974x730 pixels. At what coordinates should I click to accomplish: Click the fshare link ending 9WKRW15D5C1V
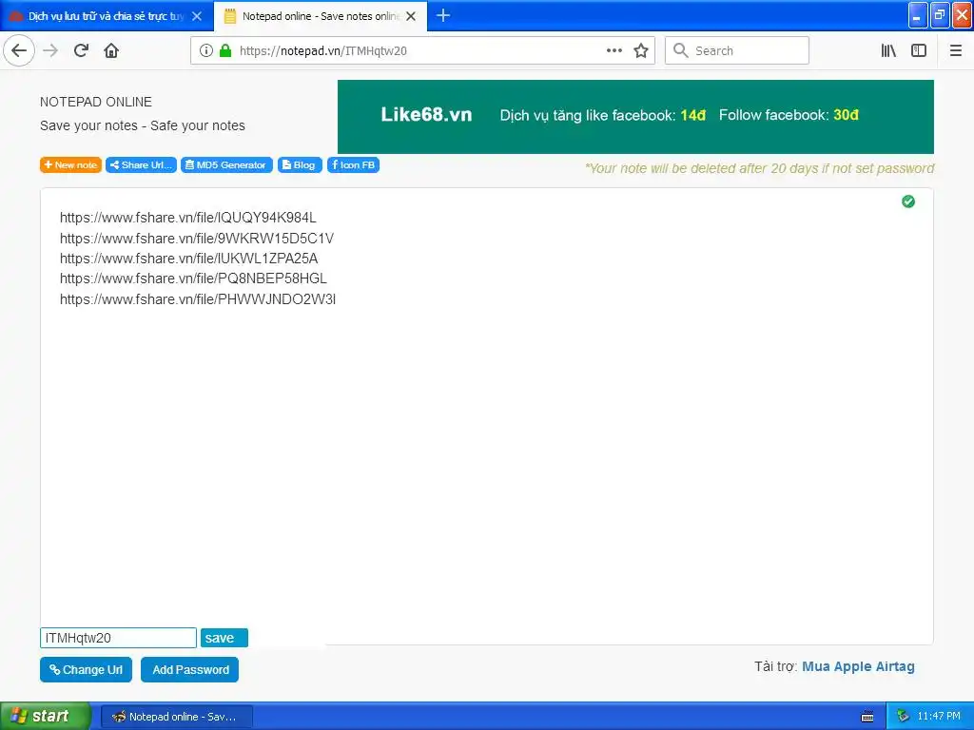click(197, 239)
